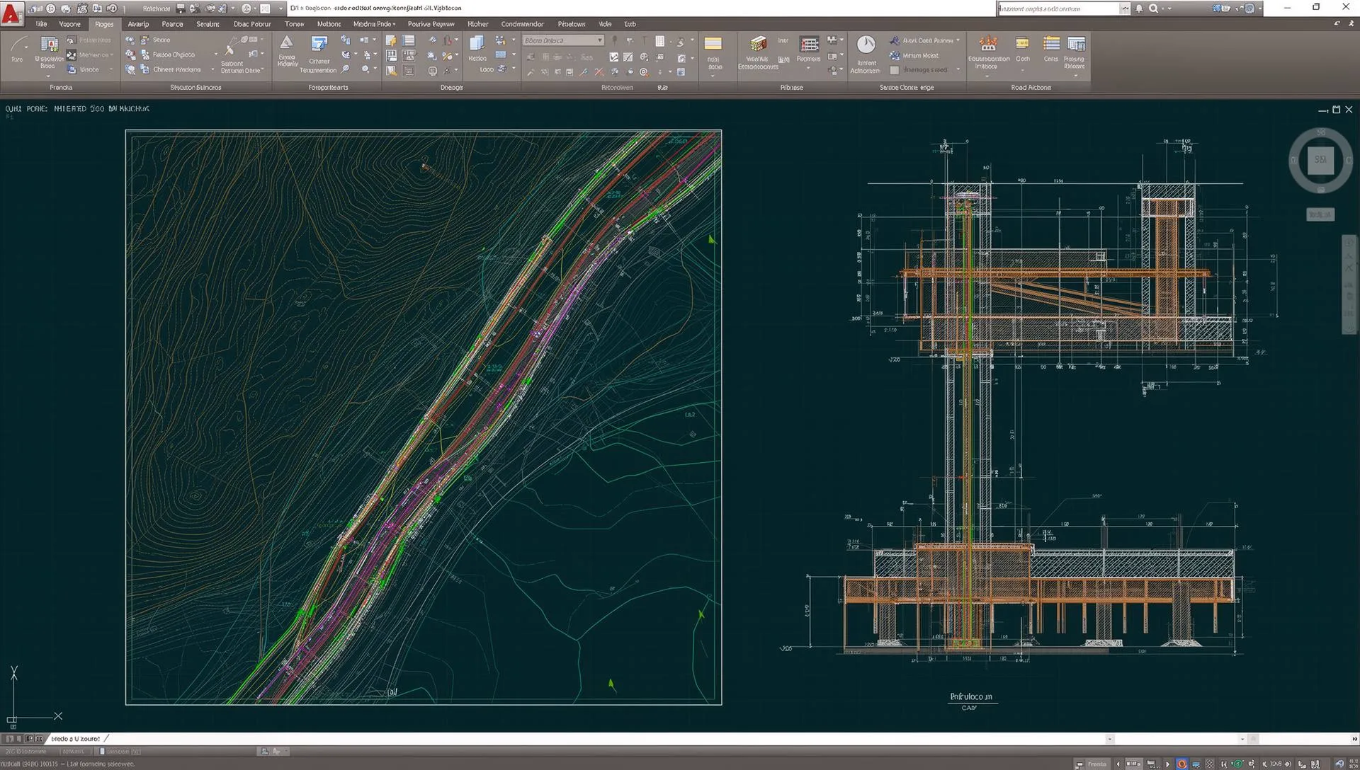Open the red A application menu

coord(12,14)
